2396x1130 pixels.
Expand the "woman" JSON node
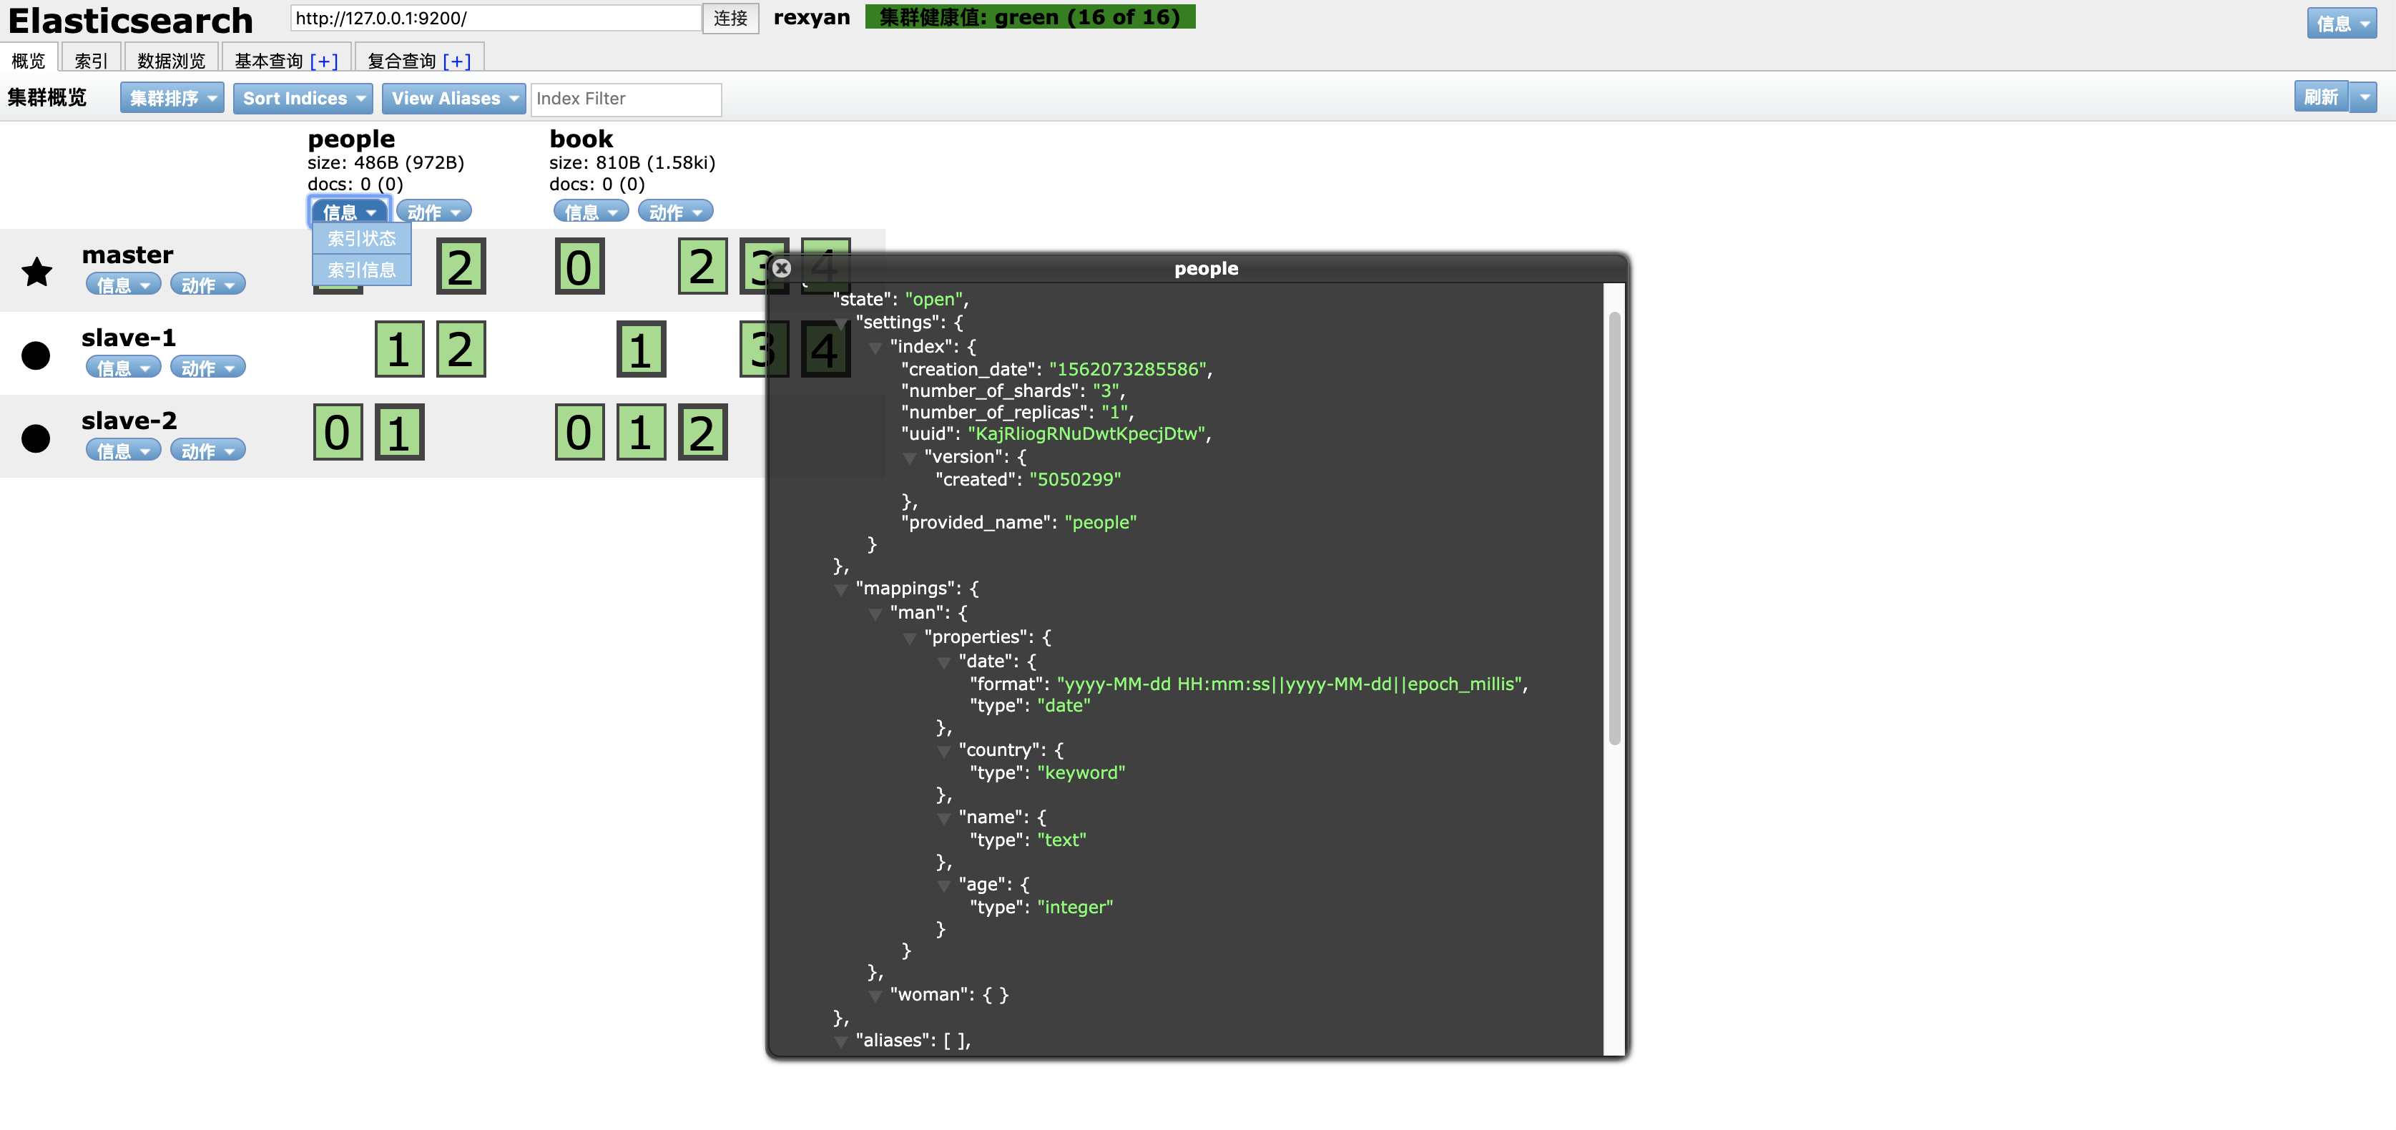tap(875, 996)
